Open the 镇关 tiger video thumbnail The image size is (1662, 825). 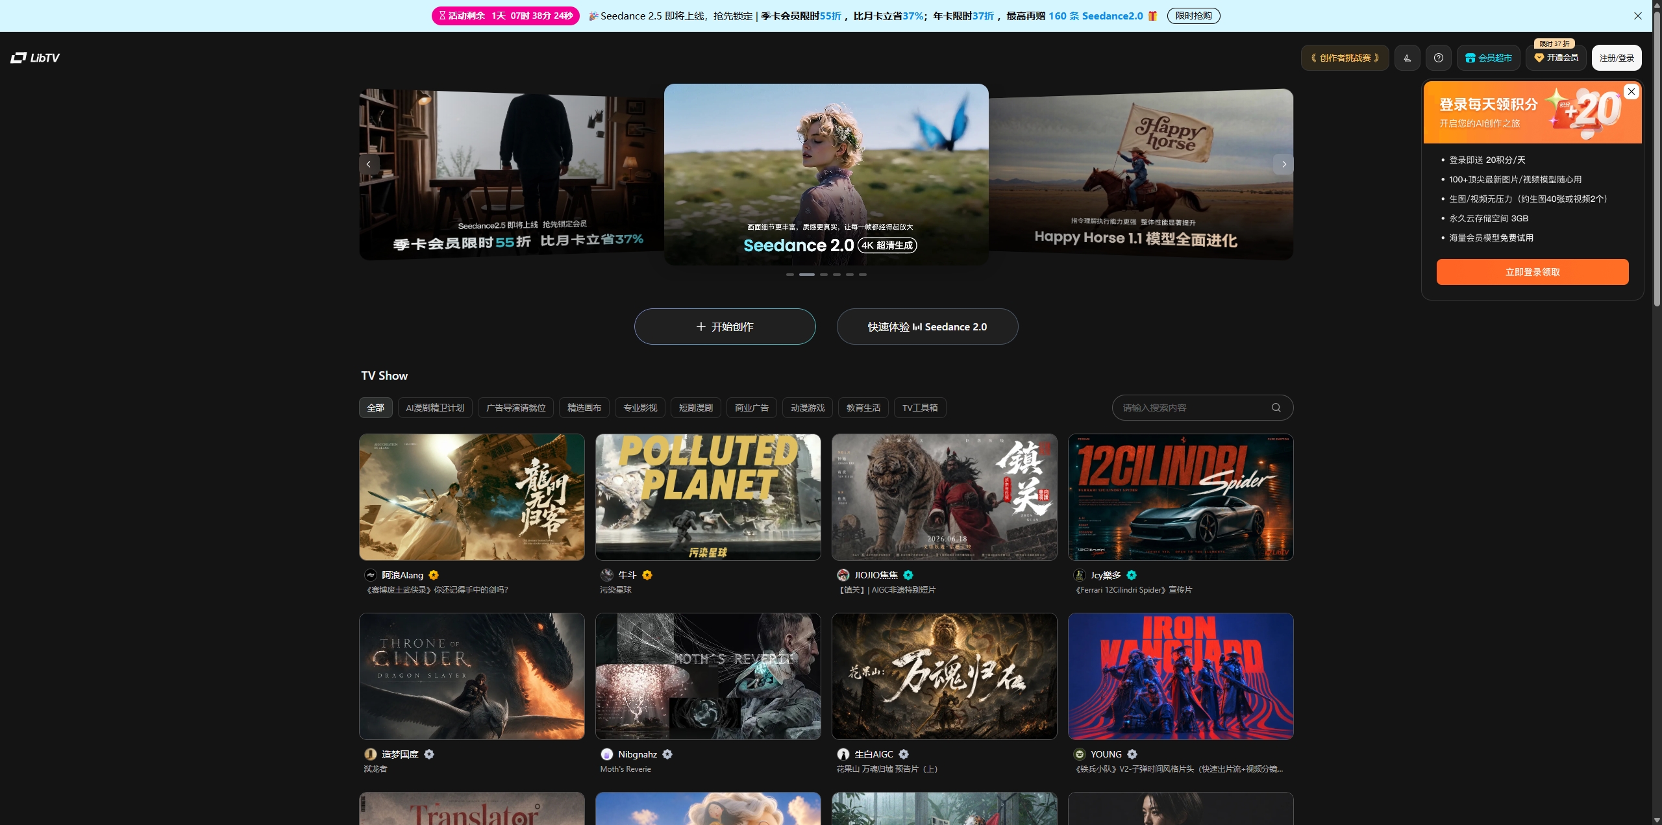945,497
